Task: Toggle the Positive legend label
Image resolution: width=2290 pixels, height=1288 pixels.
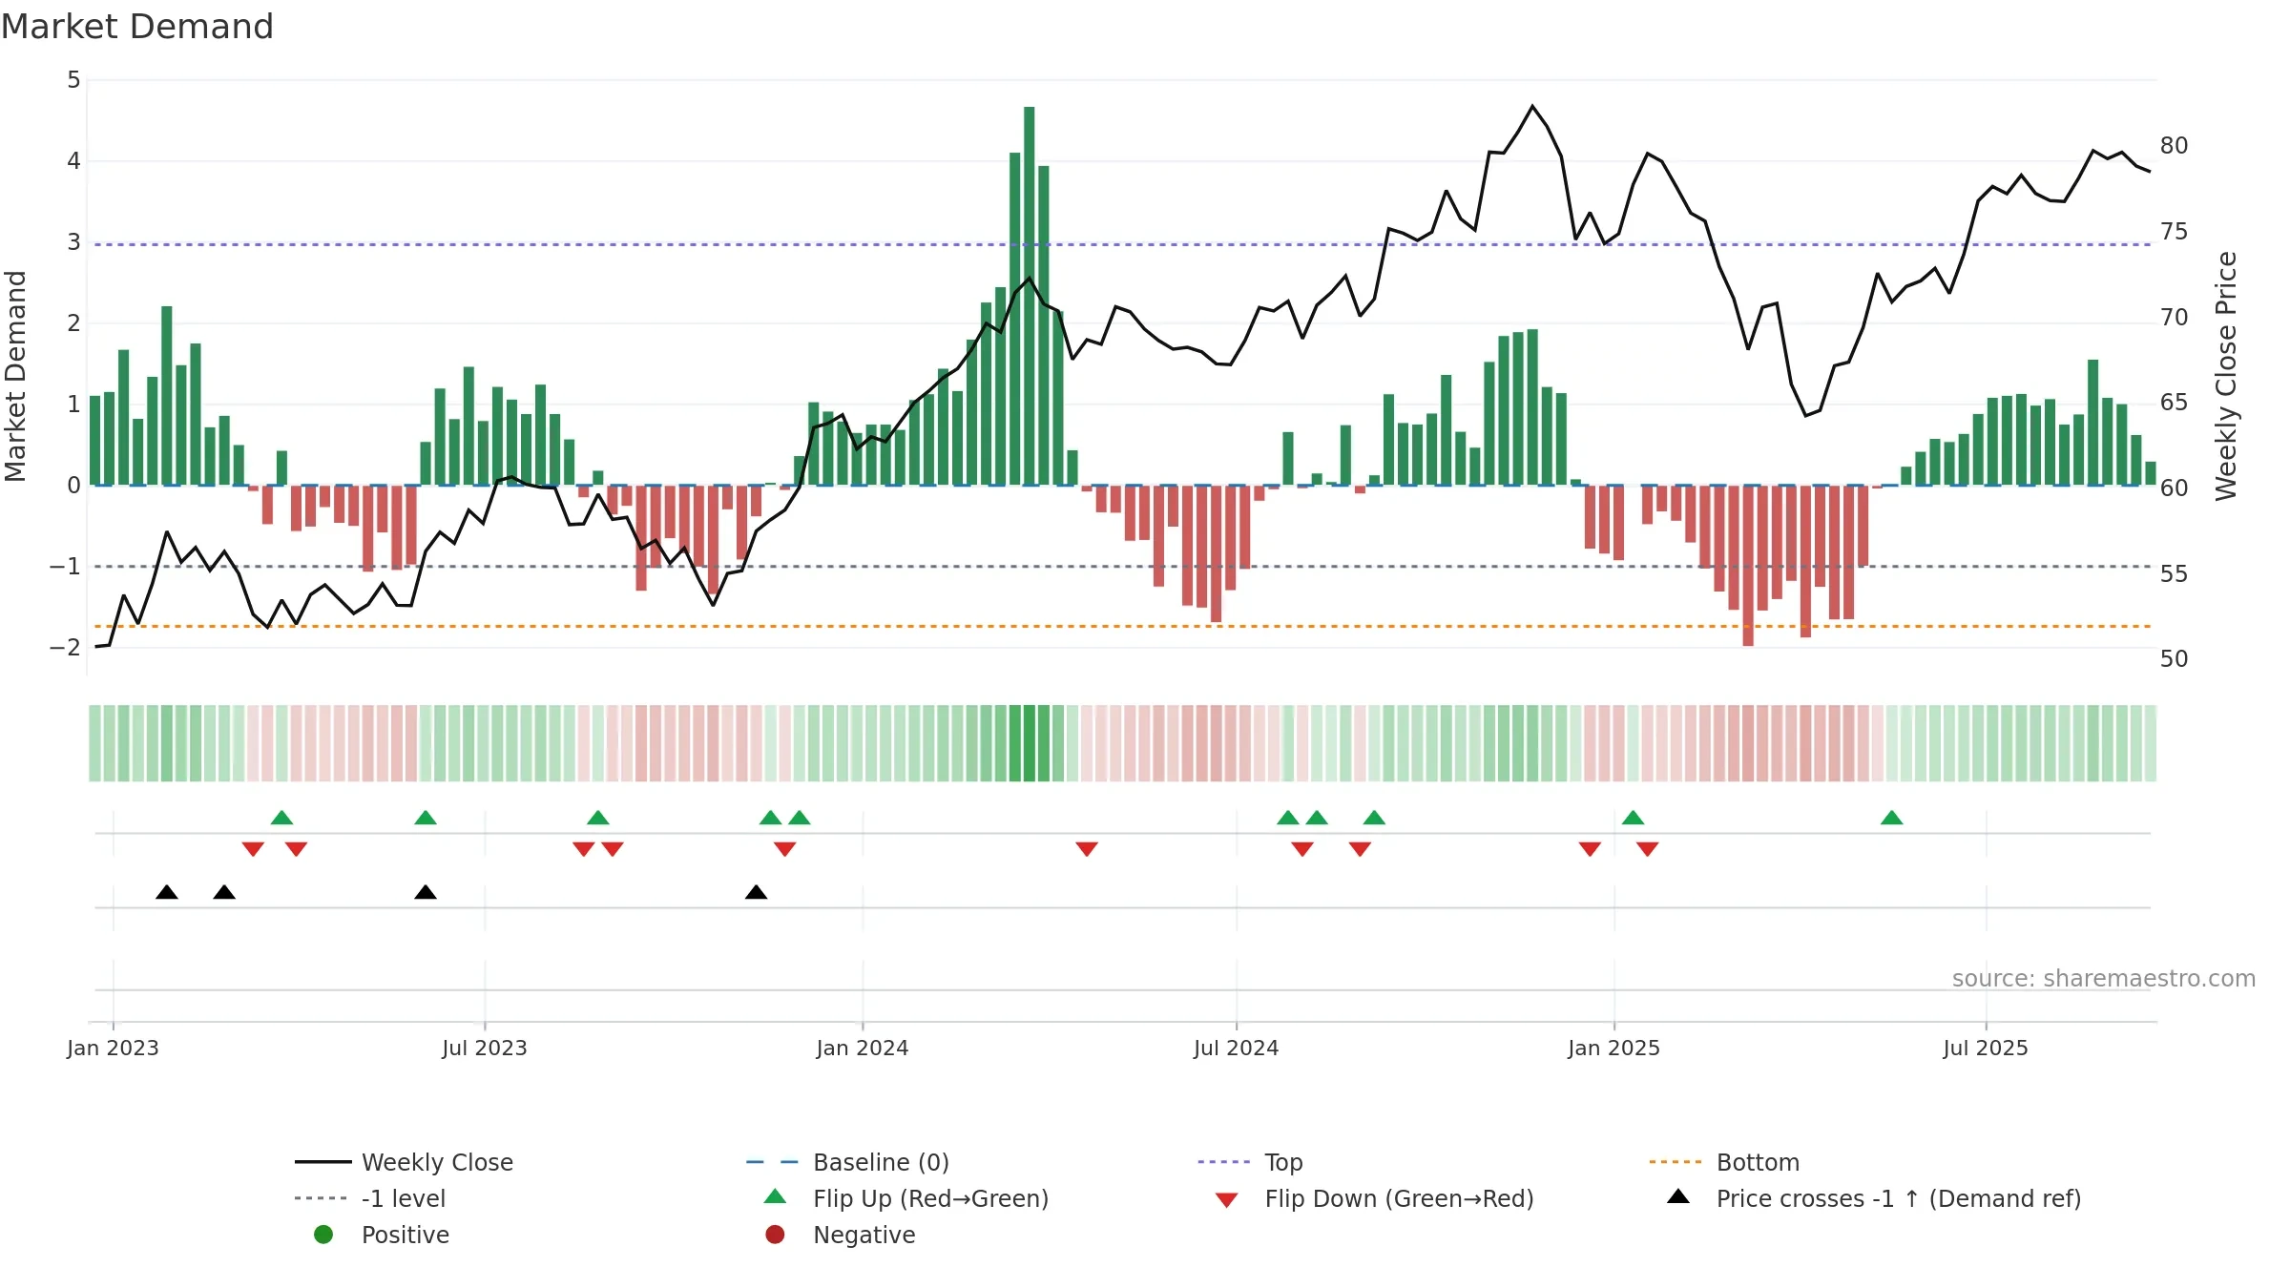Action: pyautogui.click(x=405, y=1236)
